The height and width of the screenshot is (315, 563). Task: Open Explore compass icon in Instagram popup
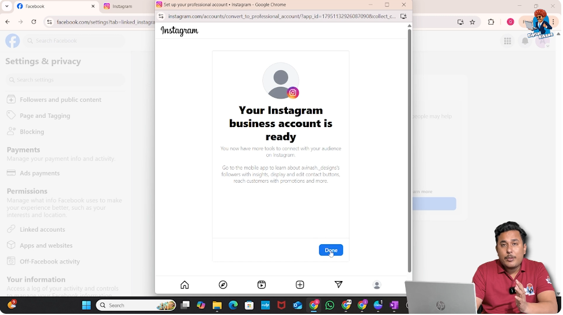click(x=224, y=285)
